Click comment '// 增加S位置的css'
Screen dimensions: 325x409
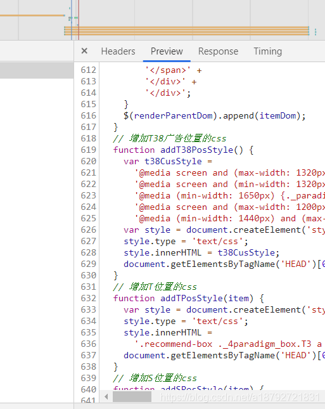(x=155, y=378)
